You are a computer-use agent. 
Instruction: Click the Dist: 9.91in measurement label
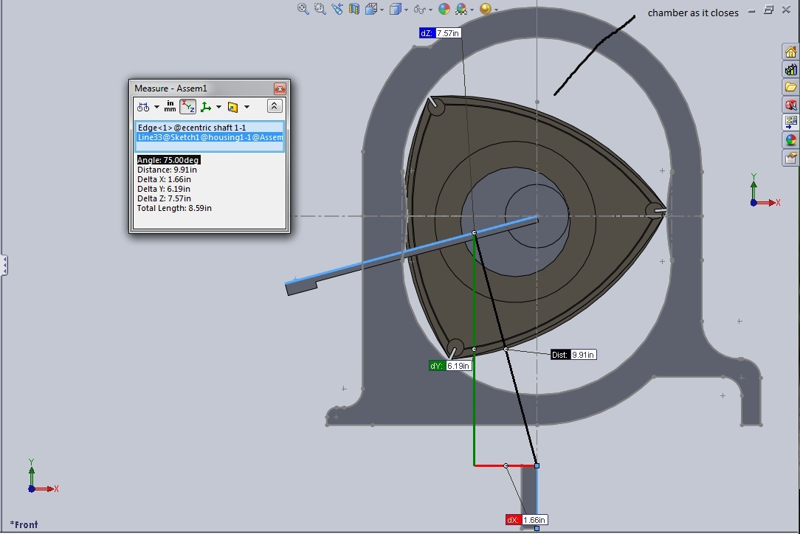pyautogui.click(x=573, y=355)
